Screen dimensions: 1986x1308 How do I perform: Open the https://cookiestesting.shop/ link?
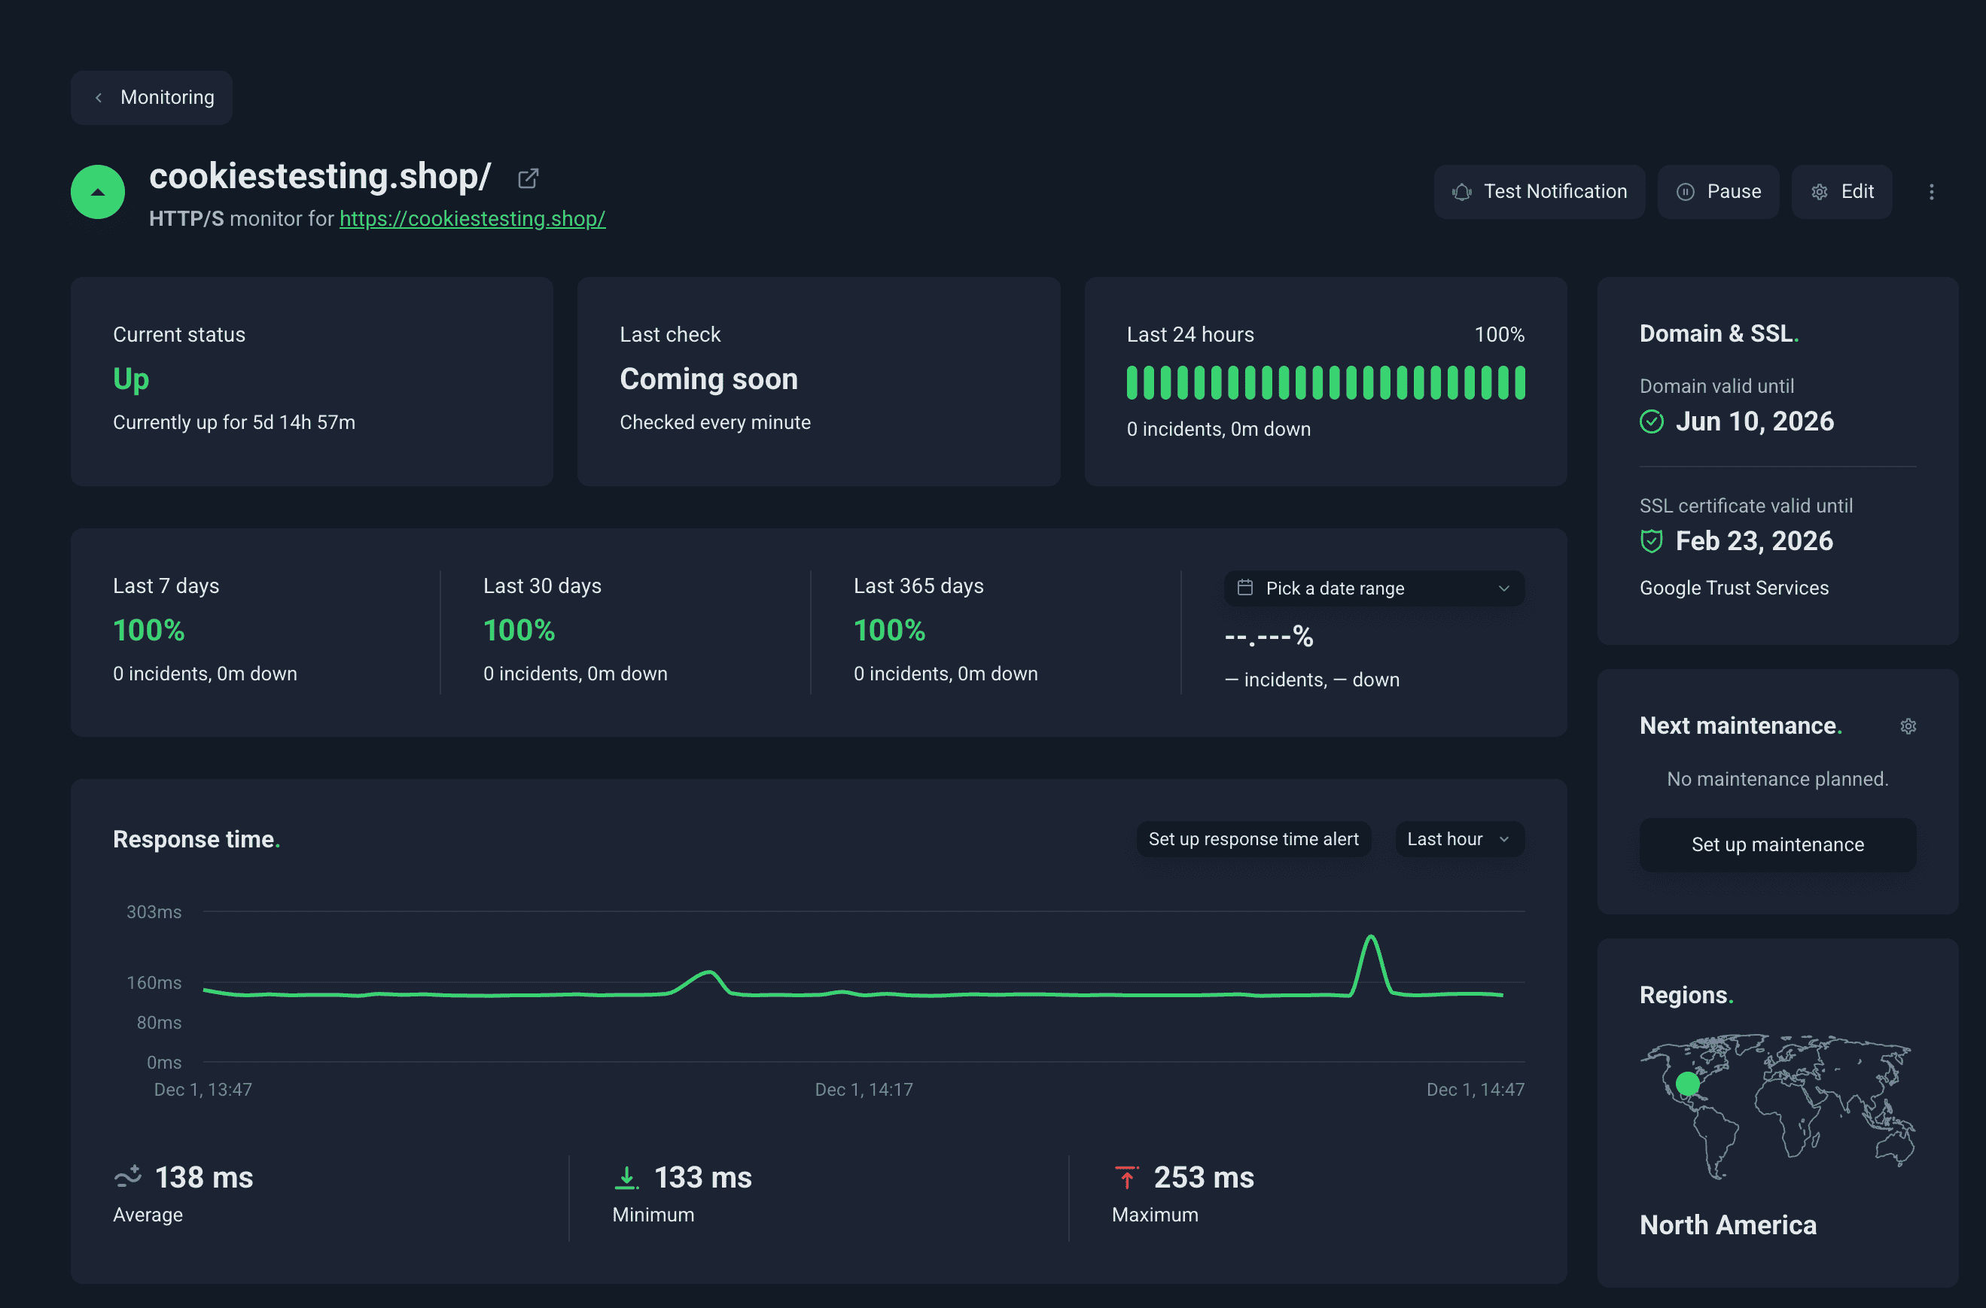[x=472, y=218]
